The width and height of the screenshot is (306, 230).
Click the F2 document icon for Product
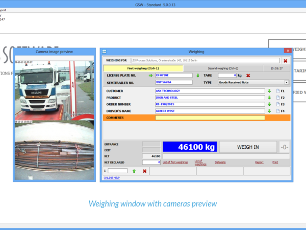pos(278,98)
